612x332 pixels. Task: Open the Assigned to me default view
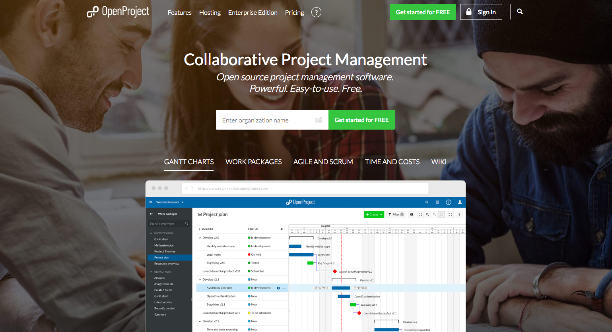164,284
